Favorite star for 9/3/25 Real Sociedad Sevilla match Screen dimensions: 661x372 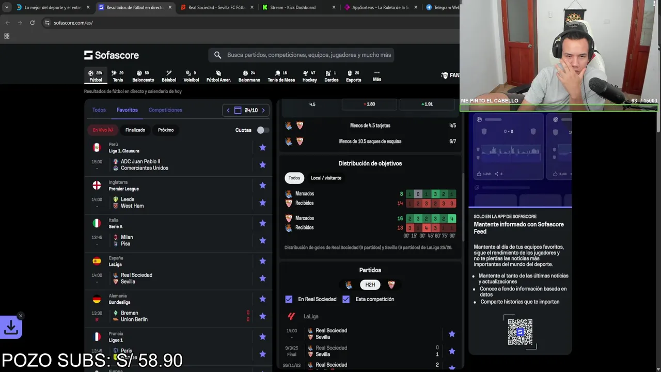[x=452, y=351]
